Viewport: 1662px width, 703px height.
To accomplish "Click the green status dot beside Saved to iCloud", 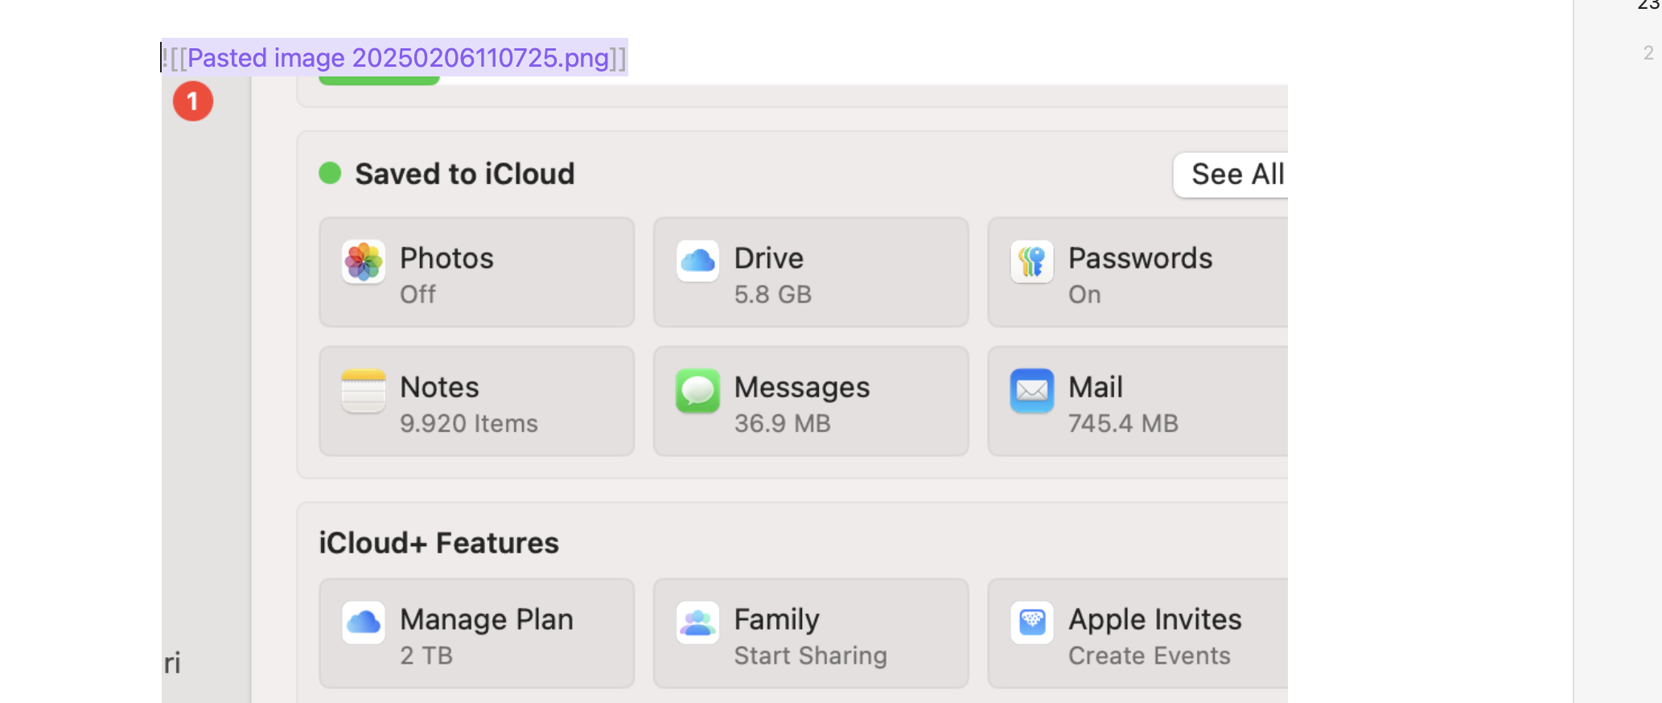I will click(x=330, y=173).
